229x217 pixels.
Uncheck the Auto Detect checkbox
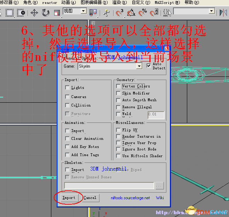click(149, 66)
